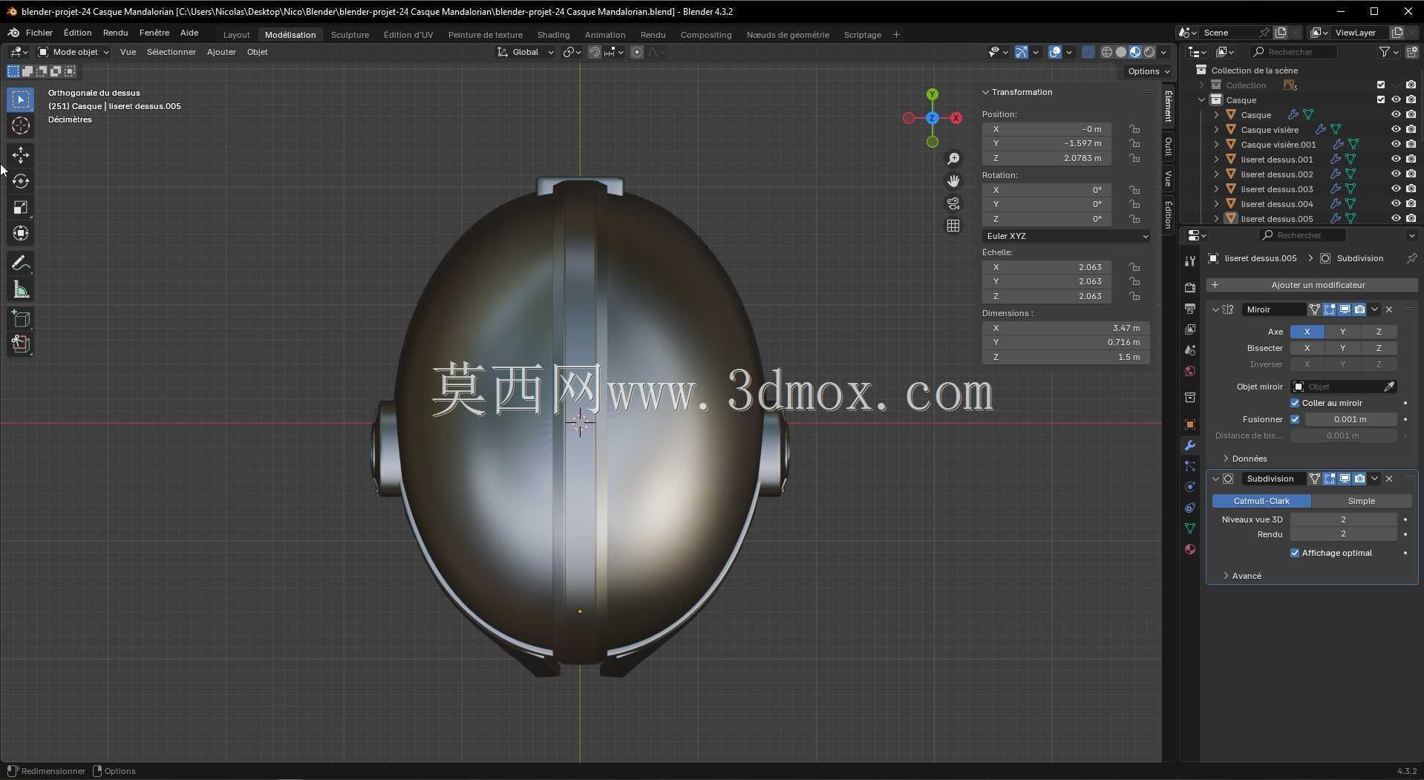1424x780 pixels.
Task: Click the outliner Rechercher search field
Action: click(x=1293, y=52)
